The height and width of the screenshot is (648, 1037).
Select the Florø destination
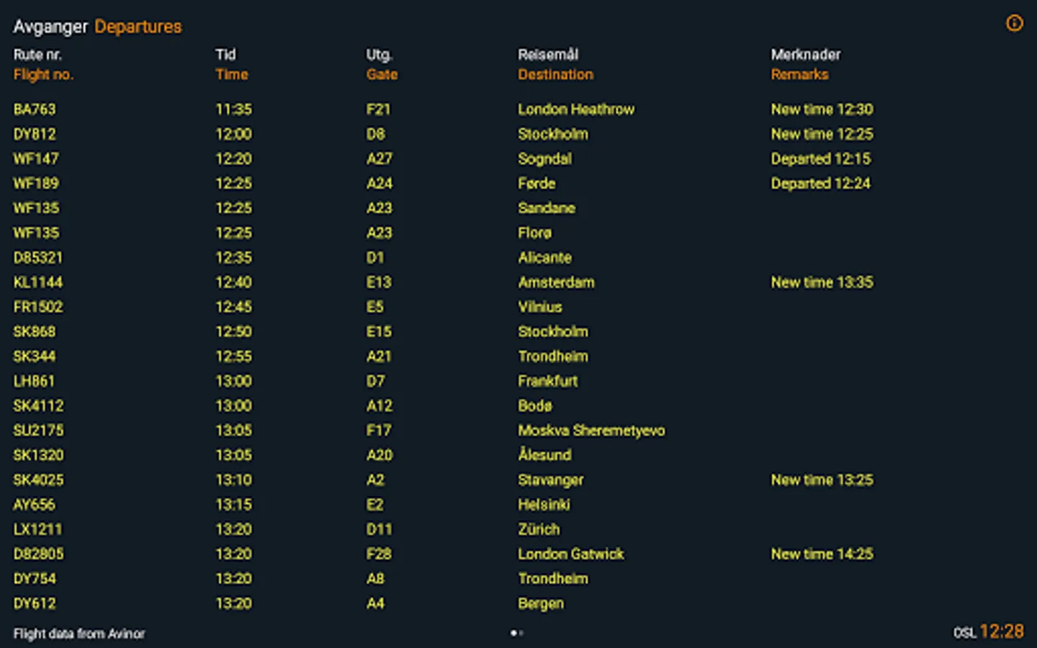[534, 233]
